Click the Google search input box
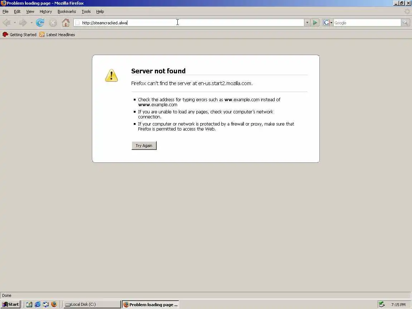This screenshot has width=412, height=309. tap(367, 23)
